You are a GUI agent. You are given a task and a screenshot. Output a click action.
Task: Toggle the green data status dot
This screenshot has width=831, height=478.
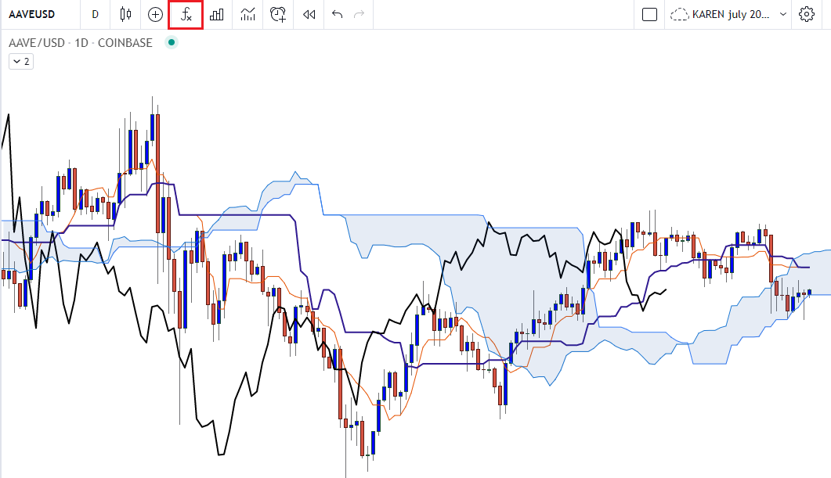171,42
